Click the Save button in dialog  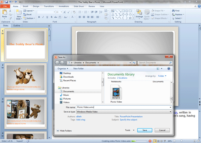click(145, 130)
